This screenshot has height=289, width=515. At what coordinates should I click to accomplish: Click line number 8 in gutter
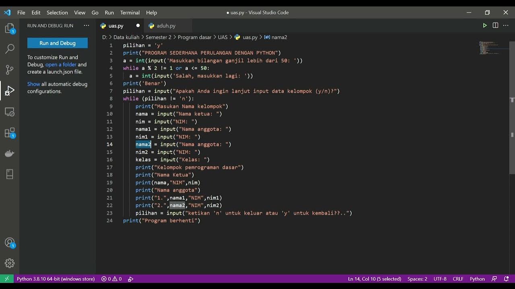point(111,99)
